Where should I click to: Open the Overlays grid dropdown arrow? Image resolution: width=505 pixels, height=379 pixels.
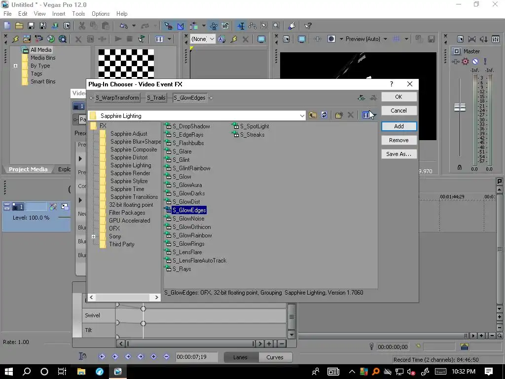406,39
